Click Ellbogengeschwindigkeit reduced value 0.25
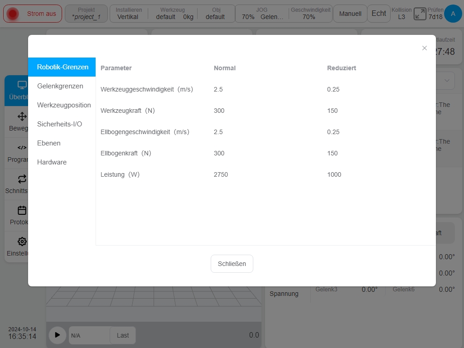Viewport: 464px width, 348px height. click(x=333, y=132)
